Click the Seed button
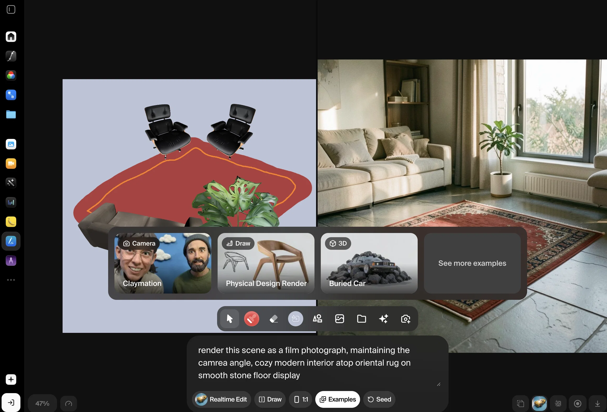Image resolution: width=607 pixels, height=412 pixels. pos(379,399)
